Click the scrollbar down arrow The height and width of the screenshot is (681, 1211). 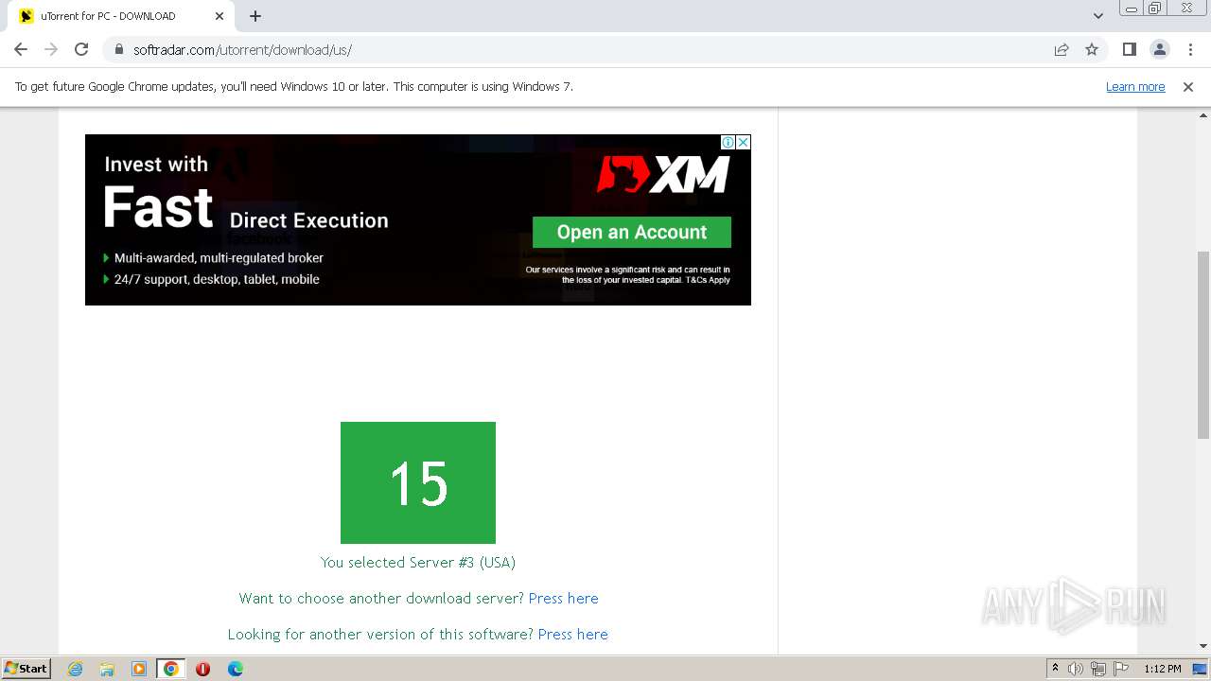pyautogui.click(x=1203, y=646)
